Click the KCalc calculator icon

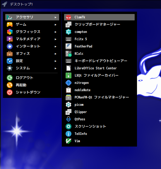pos(68,54)
